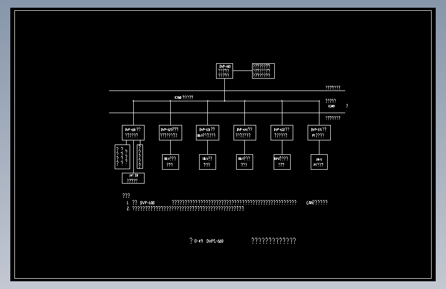Select the "DVP-671" PT unit box
446x289 pixels.
pos(319,133)
